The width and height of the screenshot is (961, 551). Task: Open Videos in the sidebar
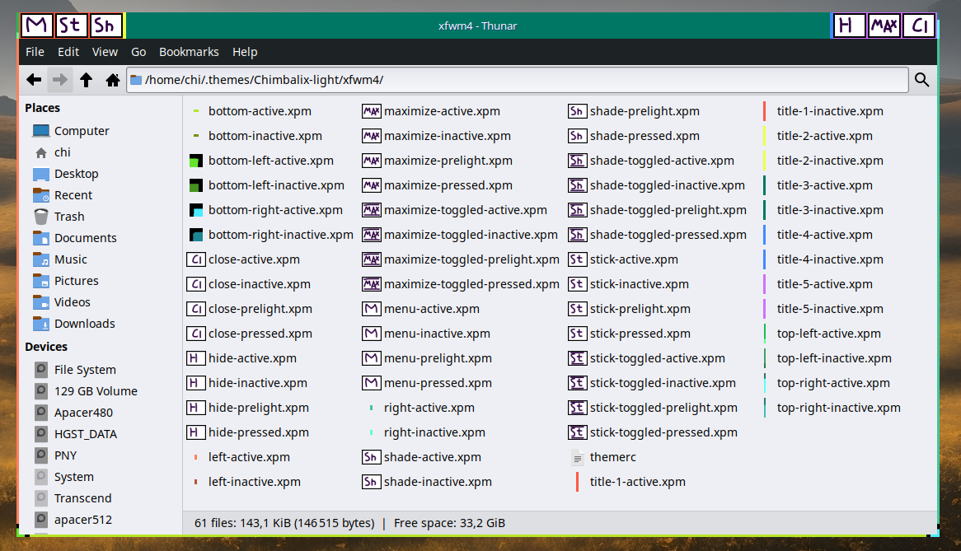(x=73, y=302)
